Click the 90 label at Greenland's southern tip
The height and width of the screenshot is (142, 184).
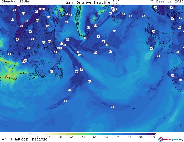[x=85, y=38]
